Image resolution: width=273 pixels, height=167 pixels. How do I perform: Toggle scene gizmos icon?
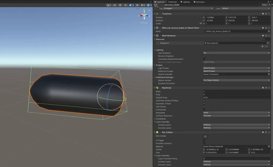[148, 5]
